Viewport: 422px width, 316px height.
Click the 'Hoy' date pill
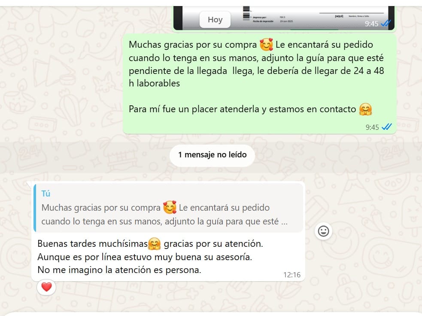[x=215, y=19]
